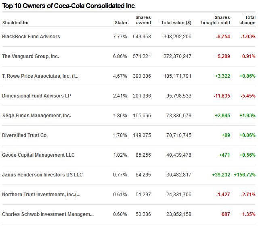The height and width of the screenshot is (226, 258).
Task: Click total value 308,292,206
Action: pos(177,36)
